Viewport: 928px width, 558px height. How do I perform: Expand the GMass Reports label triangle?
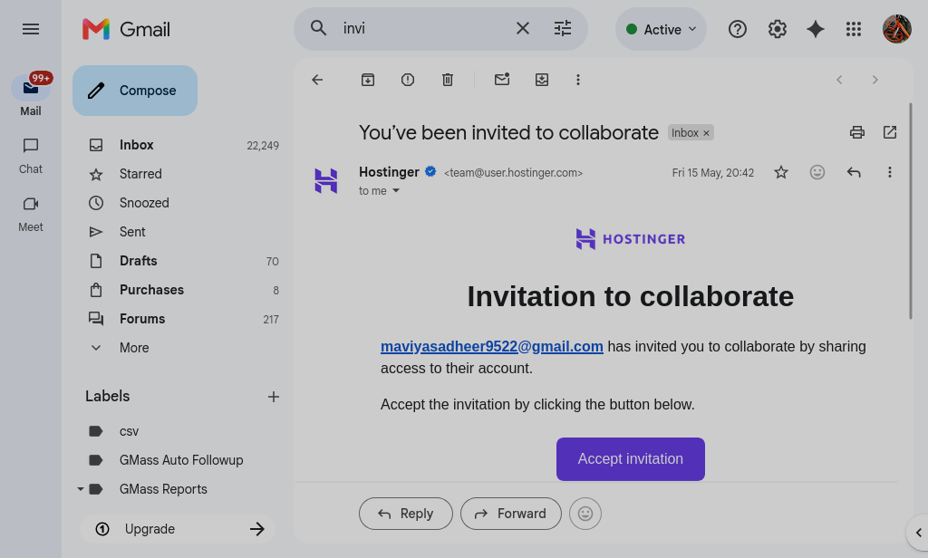point(80,489)
